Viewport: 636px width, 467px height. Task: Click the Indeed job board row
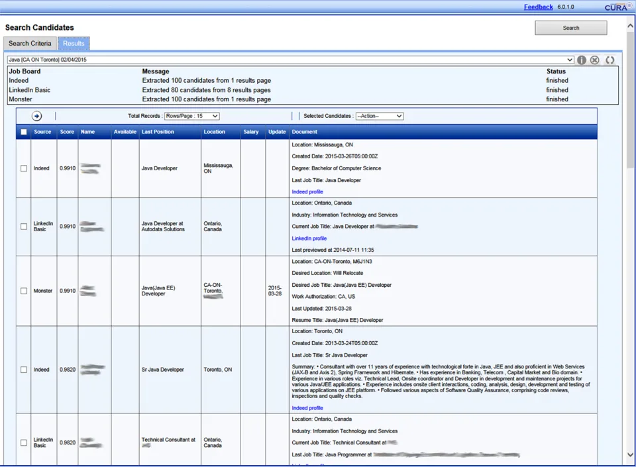tap(313, 81)
